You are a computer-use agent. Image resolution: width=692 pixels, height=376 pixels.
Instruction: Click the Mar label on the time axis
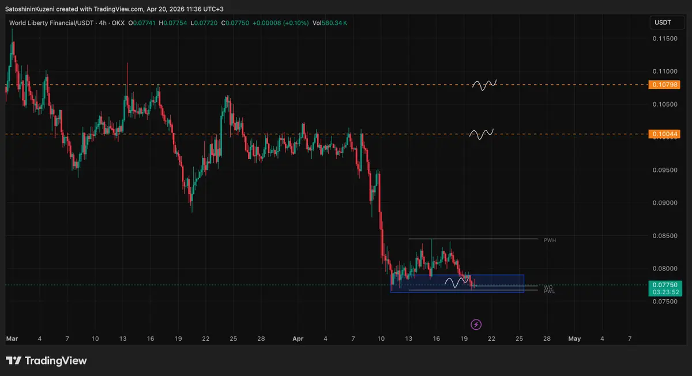(12, 339)
